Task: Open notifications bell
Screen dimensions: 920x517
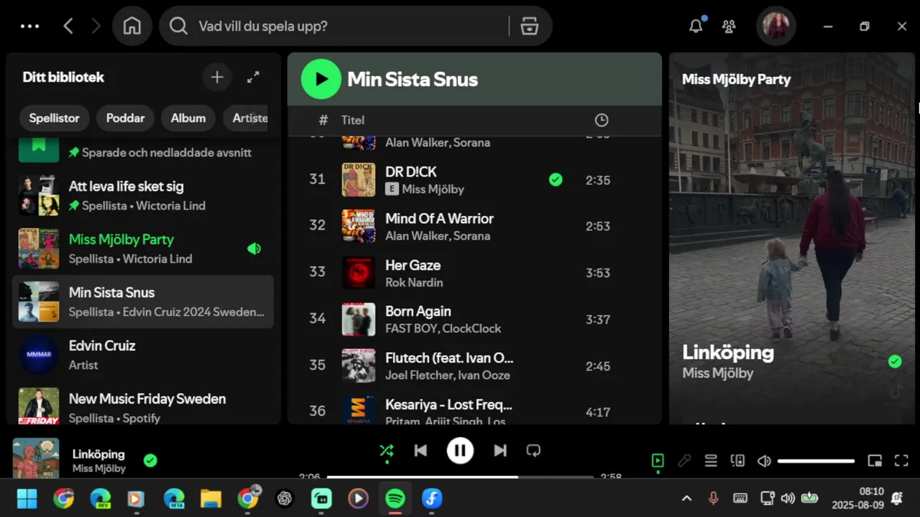Action: [696, 27]
